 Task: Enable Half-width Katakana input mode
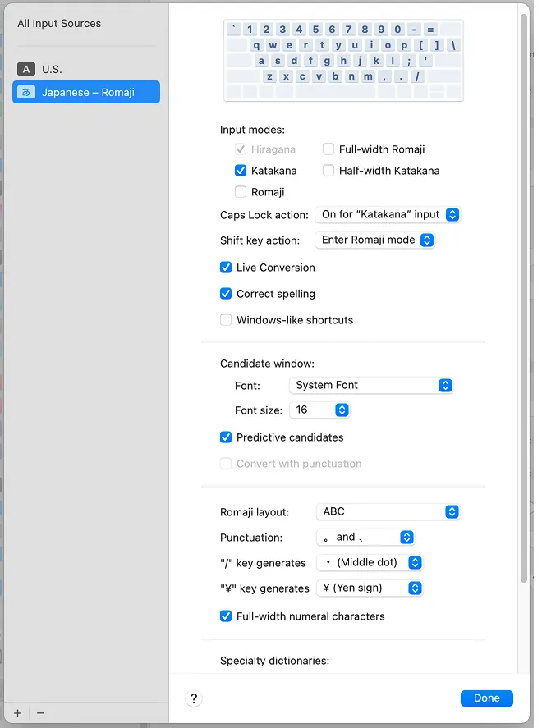pos(328,171)
